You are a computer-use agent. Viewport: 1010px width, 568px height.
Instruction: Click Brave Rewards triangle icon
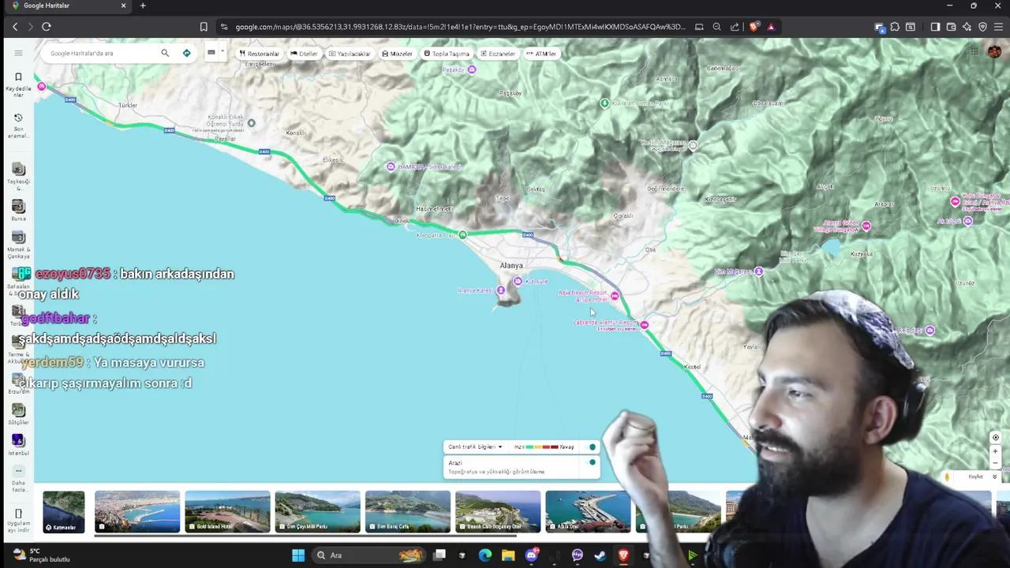pos(771,26)
